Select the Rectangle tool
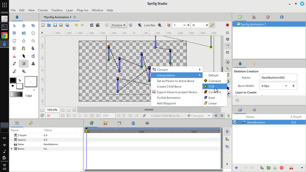This screenshot has width=306, height=172. [x=14, y=41]
